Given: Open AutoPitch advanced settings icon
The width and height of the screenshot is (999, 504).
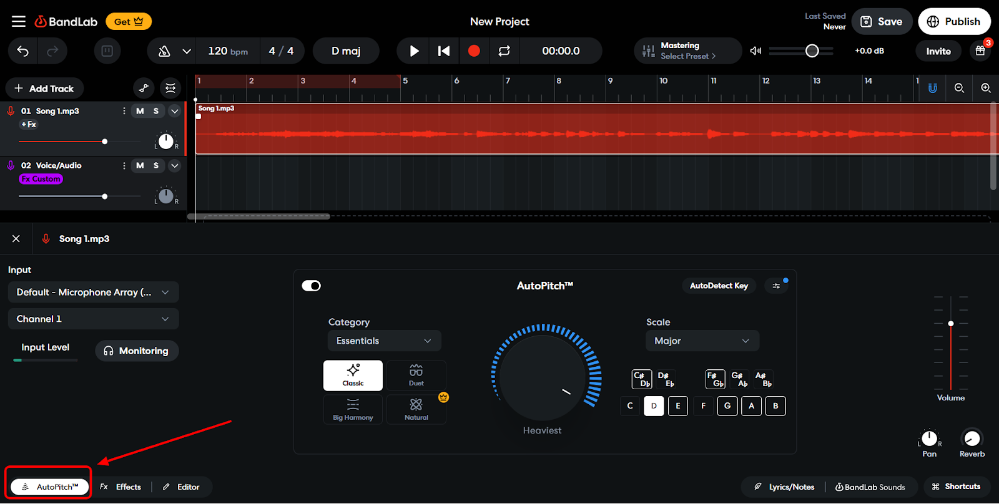Looking at the screenshot, I should coord(776,286).
